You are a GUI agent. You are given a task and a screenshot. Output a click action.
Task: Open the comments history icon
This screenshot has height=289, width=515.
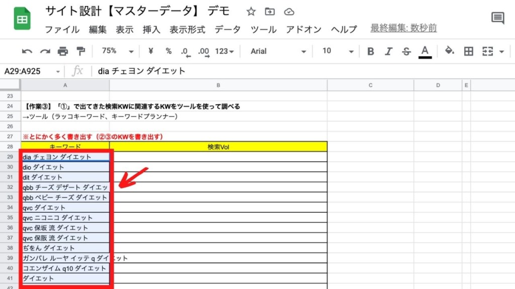coord(497,18)
